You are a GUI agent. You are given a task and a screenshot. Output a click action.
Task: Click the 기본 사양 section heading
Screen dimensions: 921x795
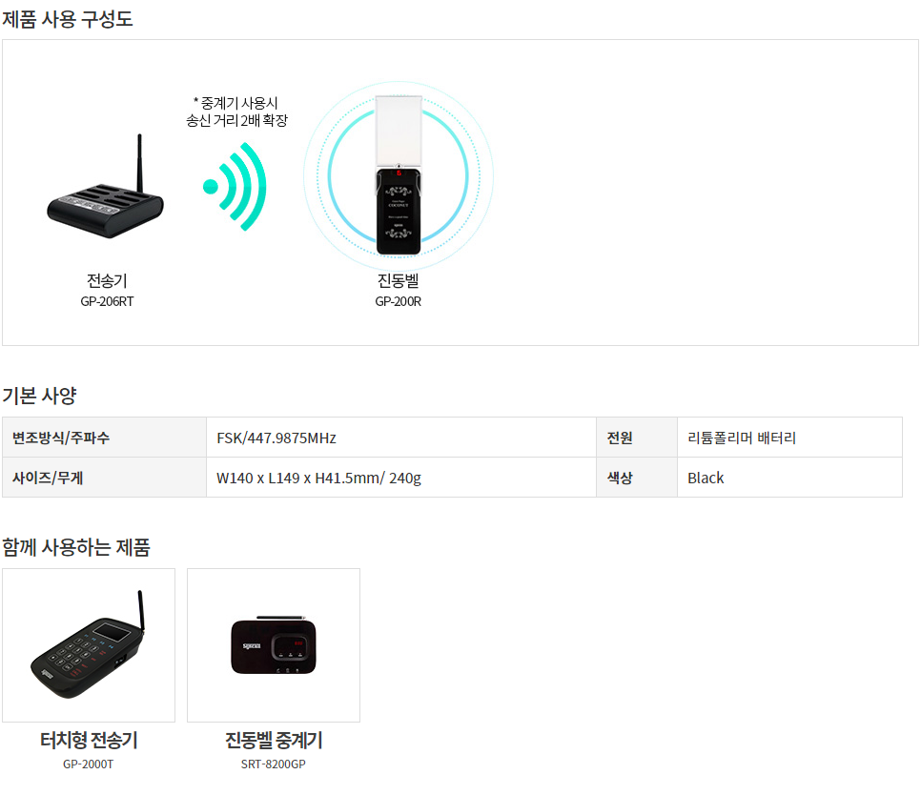(39, 396)
